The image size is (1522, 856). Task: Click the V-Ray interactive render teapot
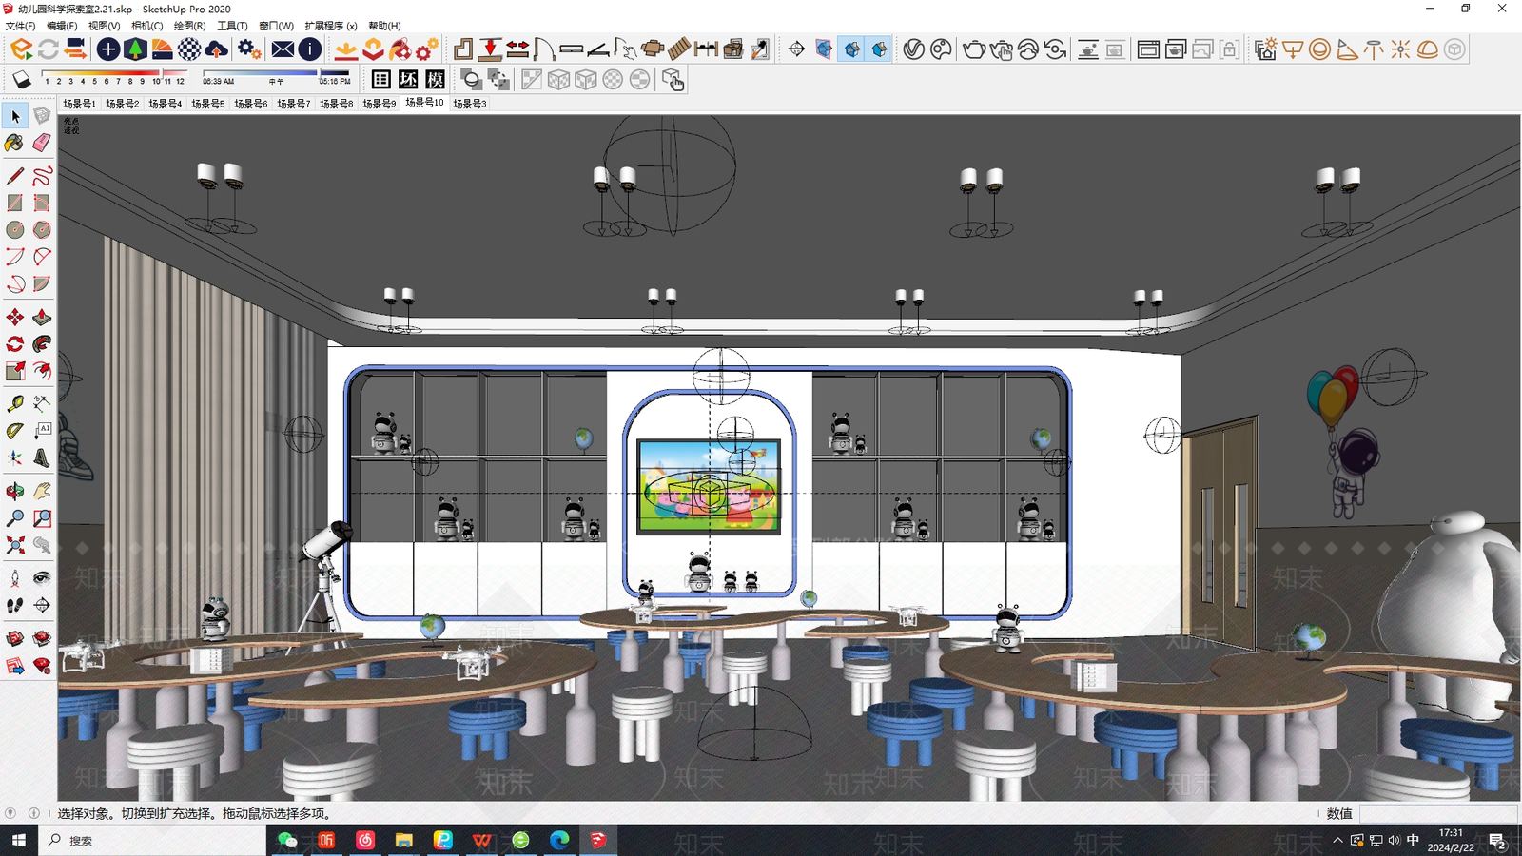tap(1001, 49)
